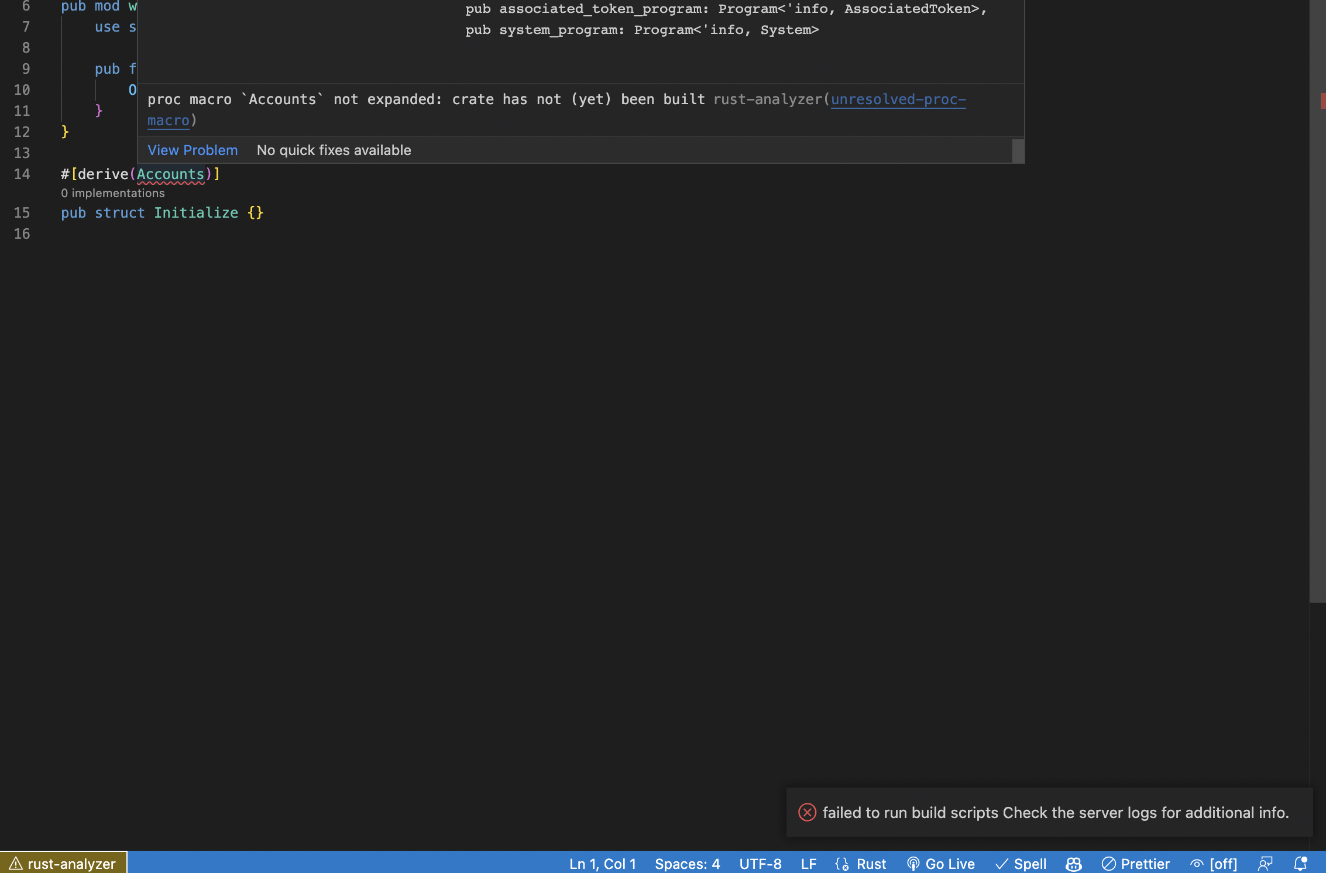
Task: Click the Accounts derive macro name
Action: click(x=170, y=174)
